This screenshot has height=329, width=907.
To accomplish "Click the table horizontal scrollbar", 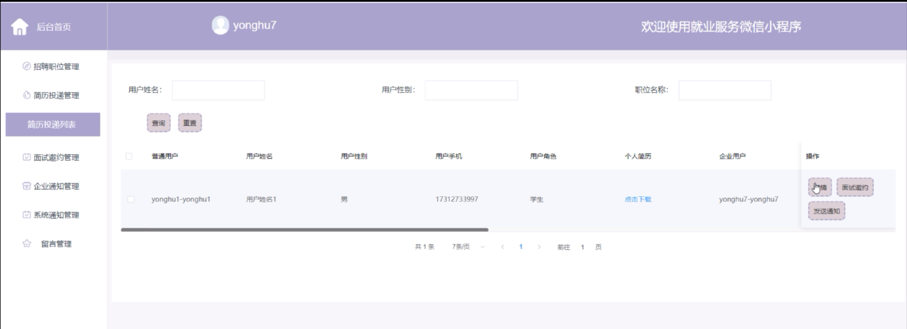I will pos(304,230).
